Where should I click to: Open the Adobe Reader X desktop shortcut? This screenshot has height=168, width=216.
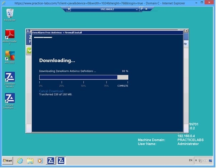tap(10, 37)
